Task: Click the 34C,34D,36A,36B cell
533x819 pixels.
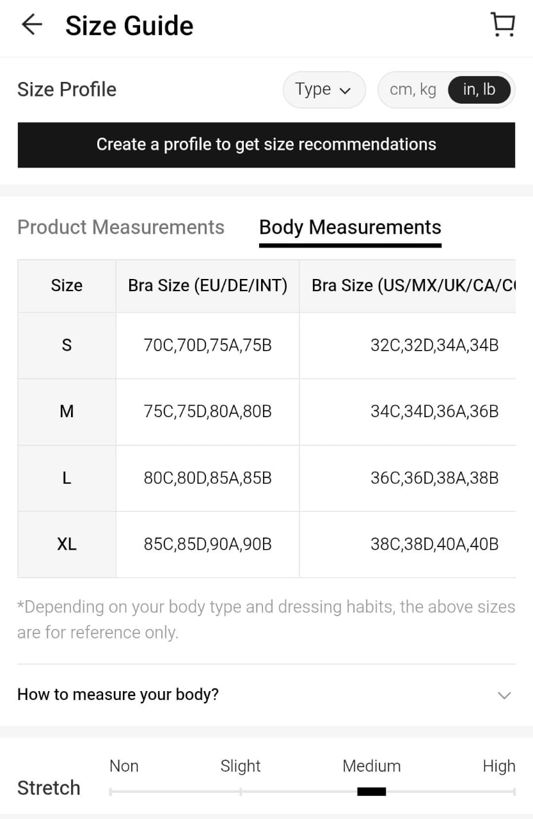Action: [x=434, y=411]
